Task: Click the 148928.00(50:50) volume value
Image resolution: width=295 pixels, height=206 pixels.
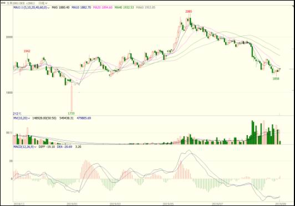Action: [x=44, y=118]
